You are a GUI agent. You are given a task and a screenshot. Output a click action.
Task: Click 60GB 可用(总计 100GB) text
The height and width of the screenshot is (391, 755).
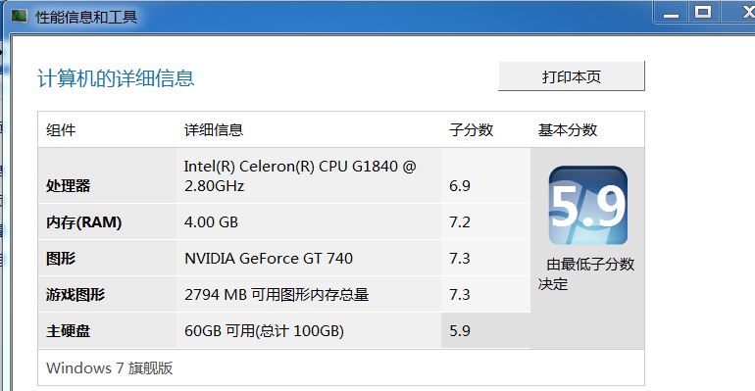tap(265, 331)
